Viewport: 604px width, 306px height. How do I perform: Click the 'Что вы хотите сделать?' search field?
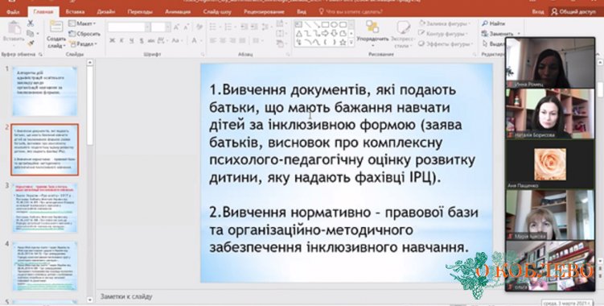click(x=351, y=12)
